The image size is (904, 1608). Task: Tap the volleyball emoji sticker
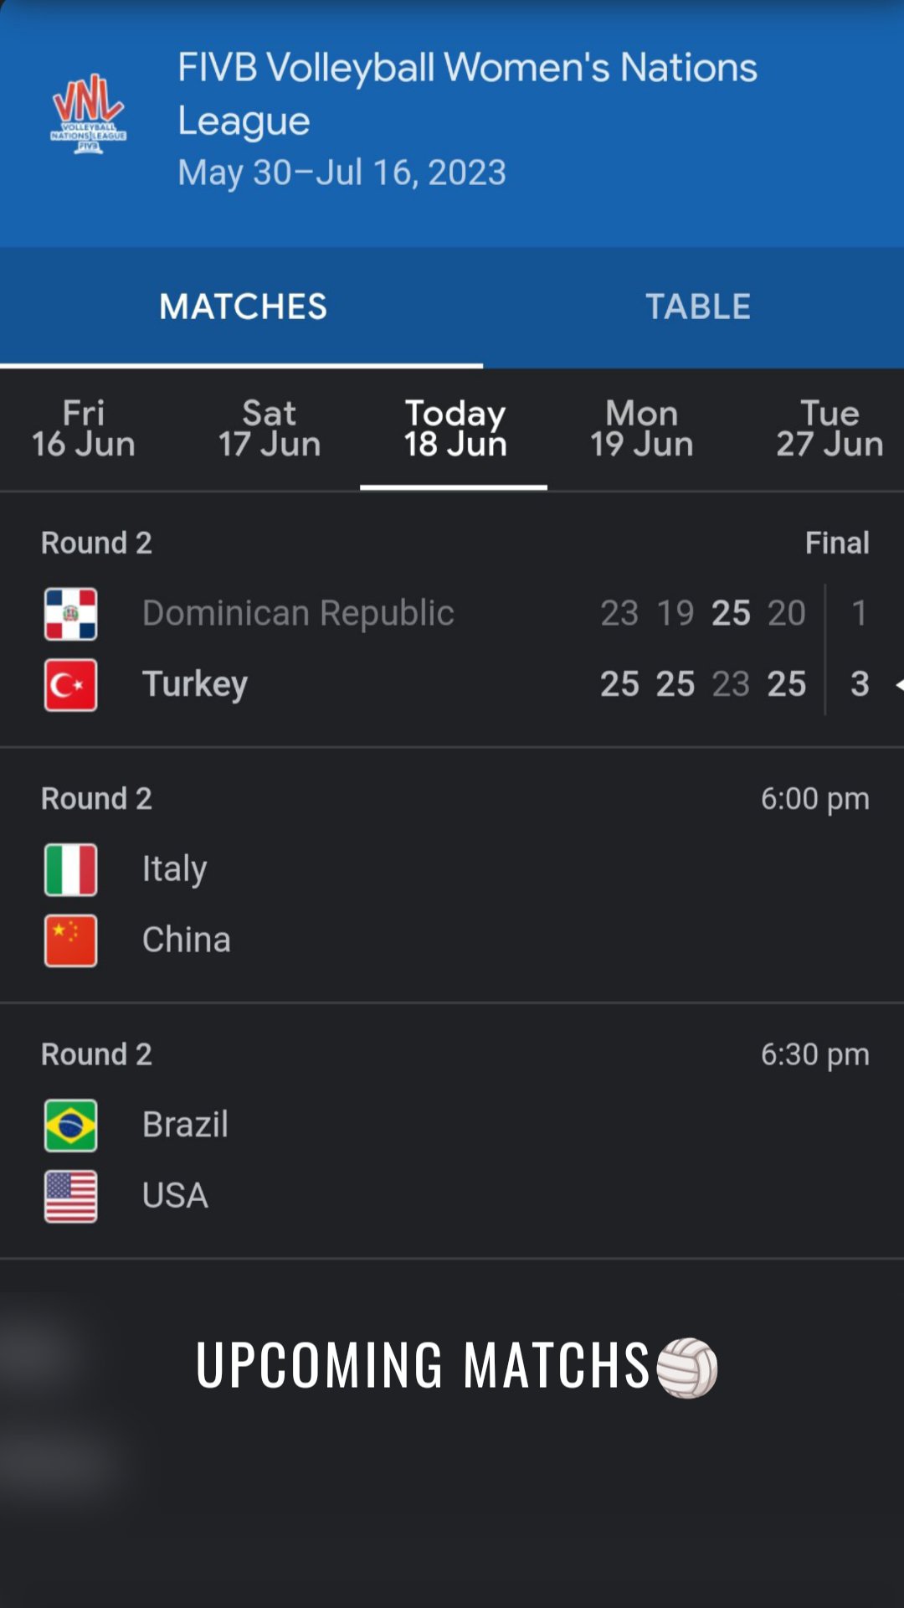tap(687, 1368)
